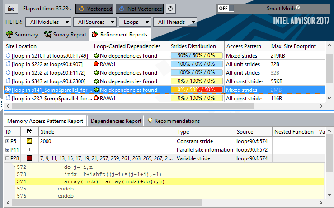Viewport: 334px width, 208px height.
Task: Expand the P11 row
Action: [7, 149]
